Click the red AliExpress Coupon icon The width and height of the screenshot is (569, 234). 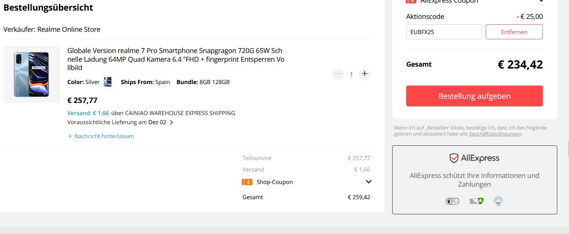(x=411, y=1)
